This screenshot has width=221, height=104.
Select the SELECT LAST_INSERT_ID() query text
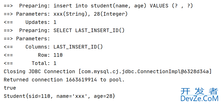(89, 31)
